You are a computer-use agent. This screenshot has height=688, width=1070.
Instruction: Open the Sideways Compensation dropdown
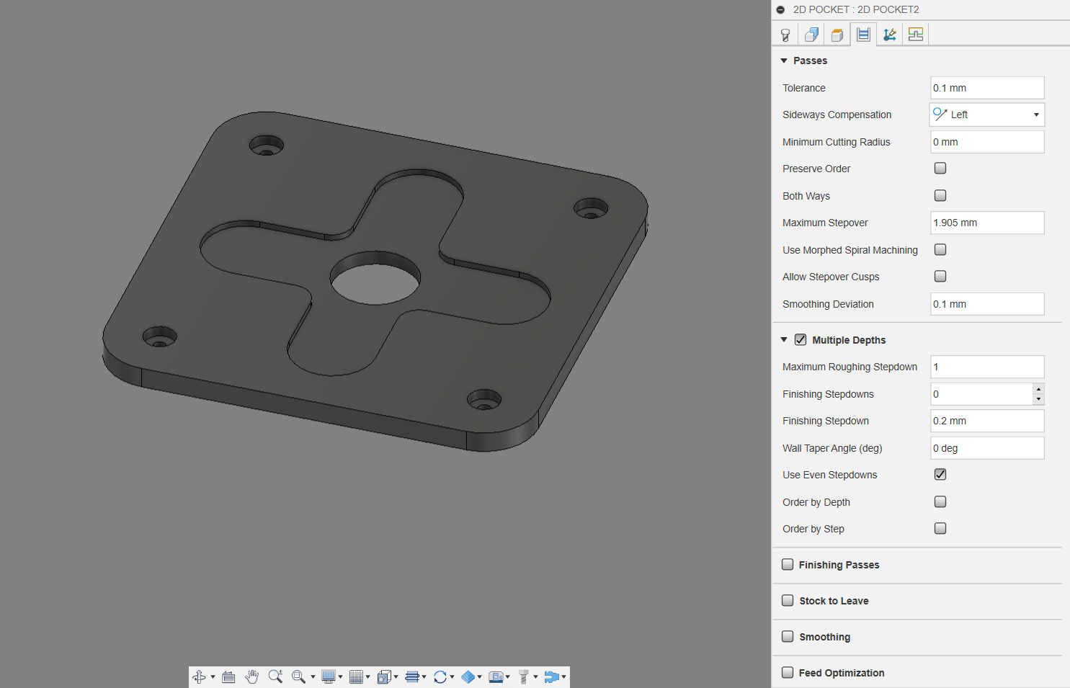(x=987, y=115)
